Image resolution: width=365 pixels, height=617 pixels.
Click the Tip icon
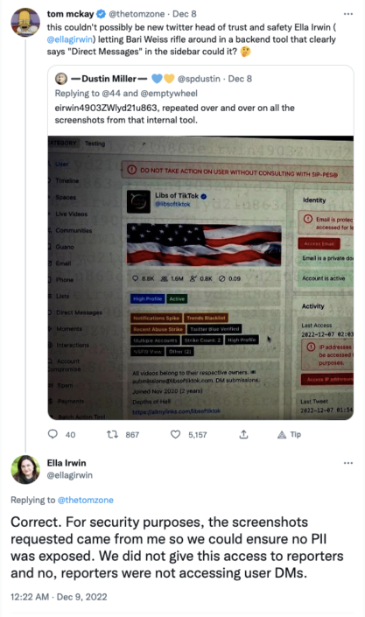[282, 434]
